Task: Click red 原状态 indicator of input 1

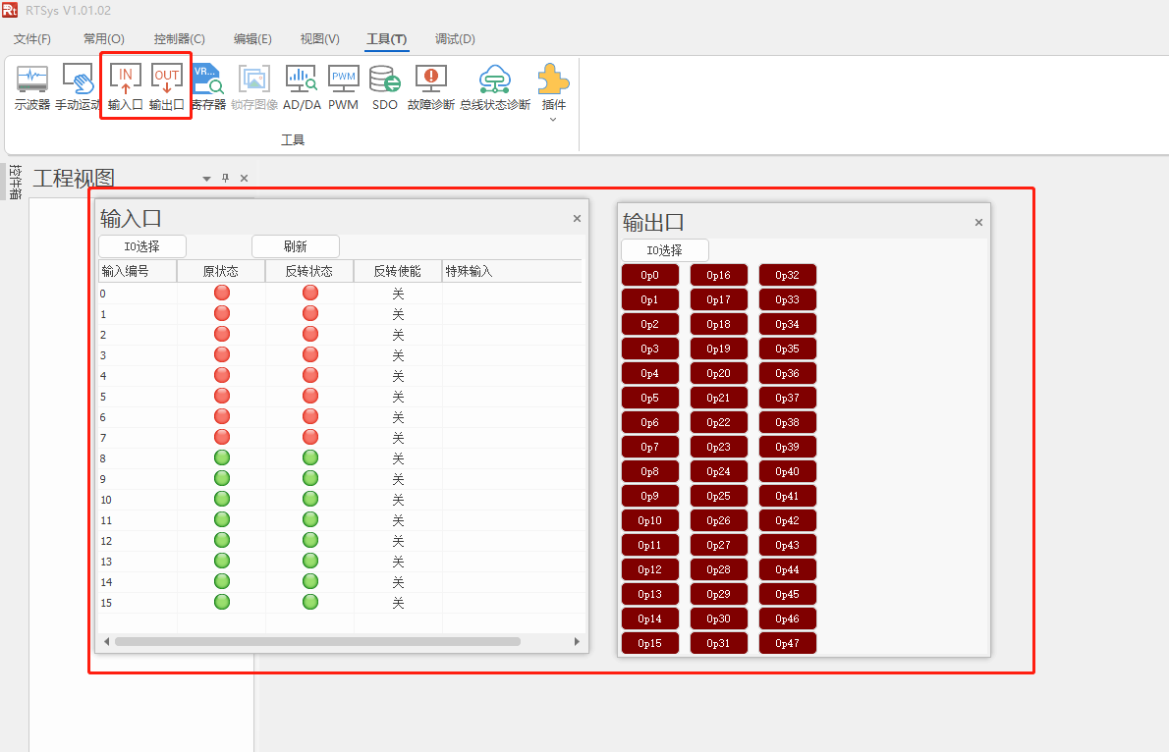Action: [221, 314]
